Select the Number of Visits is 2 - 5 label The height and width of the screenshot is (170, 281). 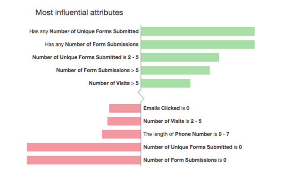point(172,121)
